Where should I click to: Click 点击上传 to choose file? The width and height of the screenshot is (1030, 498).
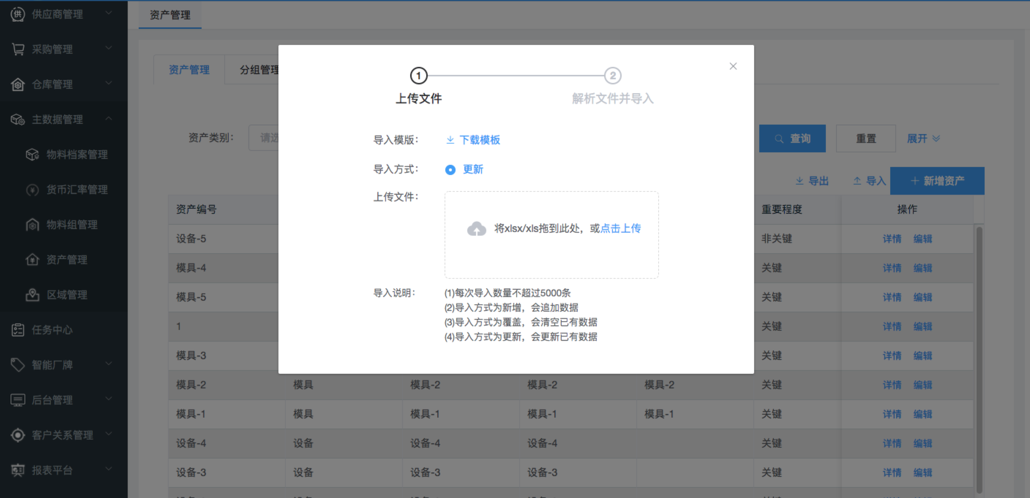coord(621,228)
